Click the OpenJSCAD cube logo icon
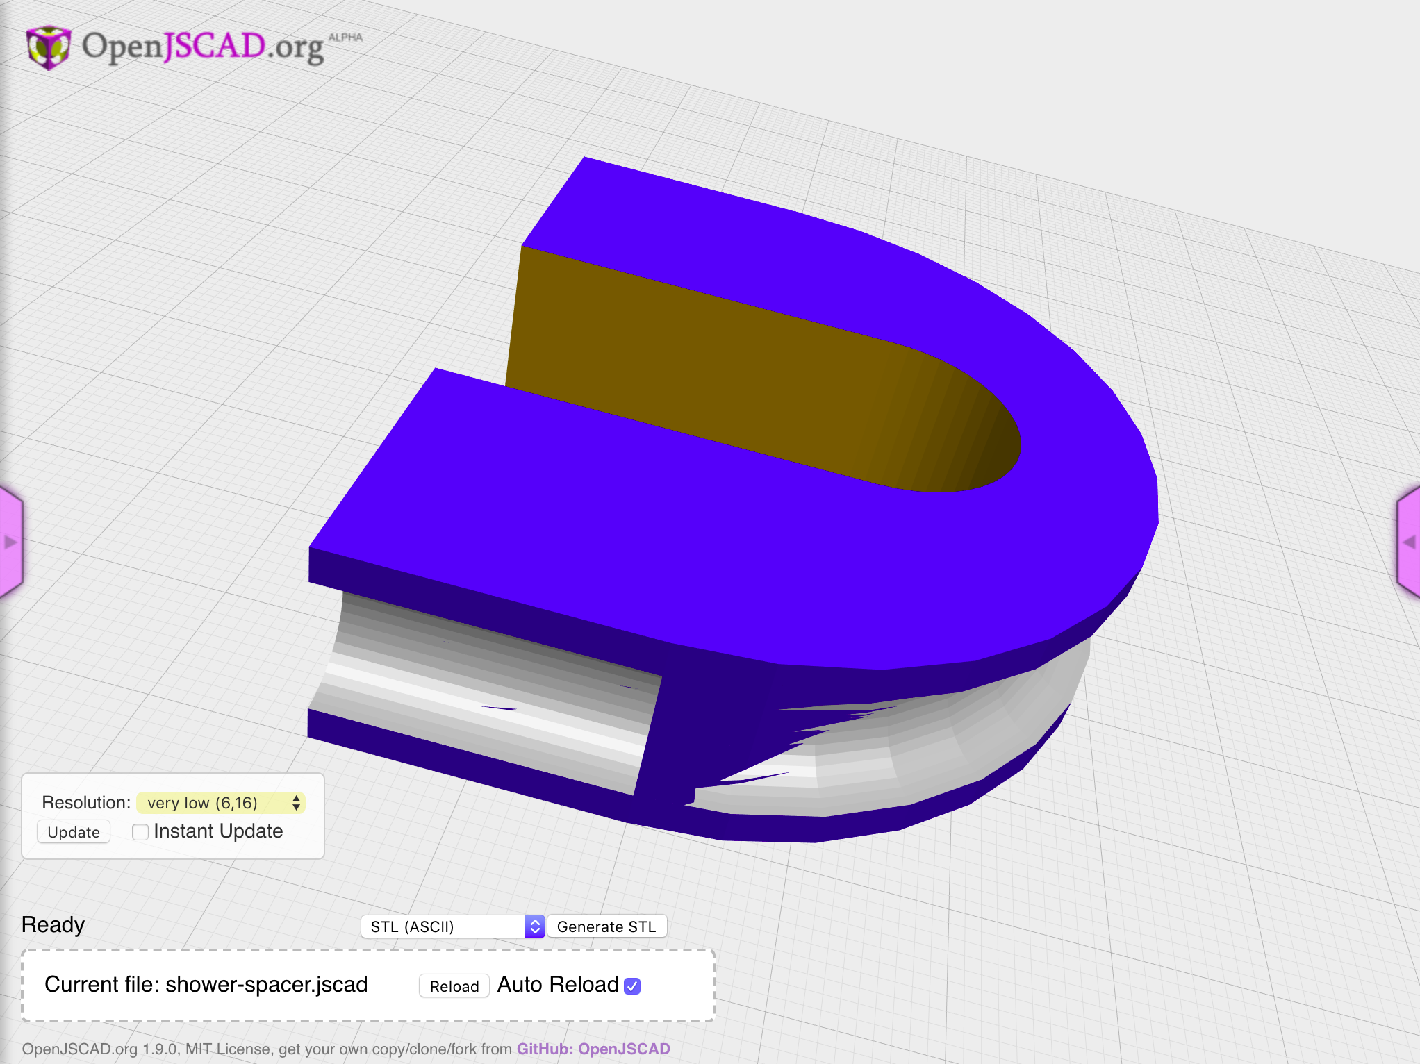This screenshot has height=1064, width=1420. (47, 47)
